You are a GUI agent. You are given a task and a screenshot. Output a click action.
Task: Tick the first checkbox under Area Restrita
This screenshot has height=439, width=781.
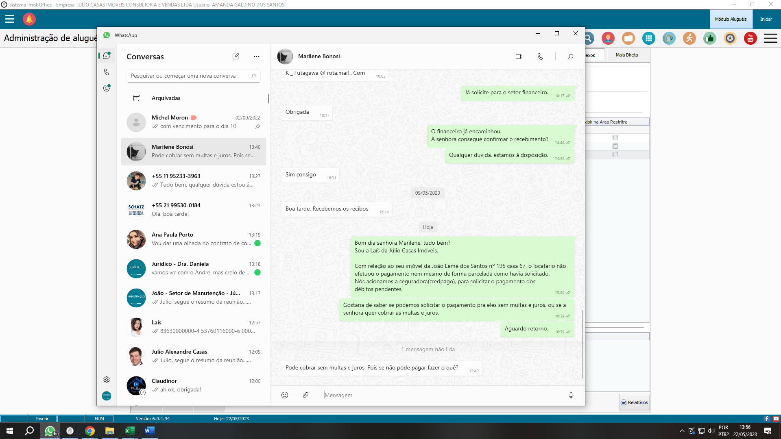pyautogui.click(x=615, y=138)
